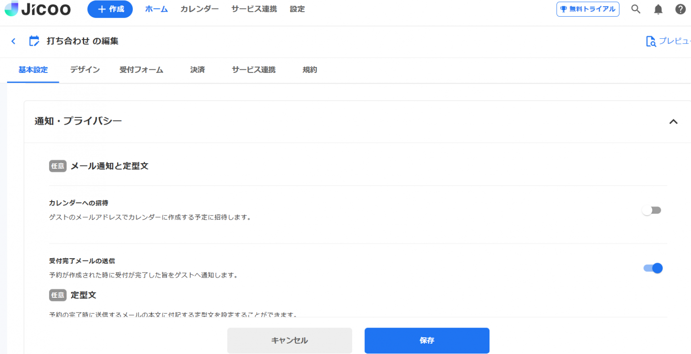Switch to the デザイン tab
Viewport: 691px width, 354px height.
tap(85, 70)
